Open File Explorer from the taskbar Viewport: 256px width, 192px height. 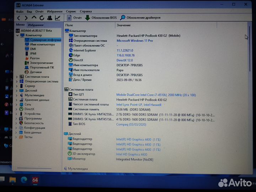tap(12, 180)
